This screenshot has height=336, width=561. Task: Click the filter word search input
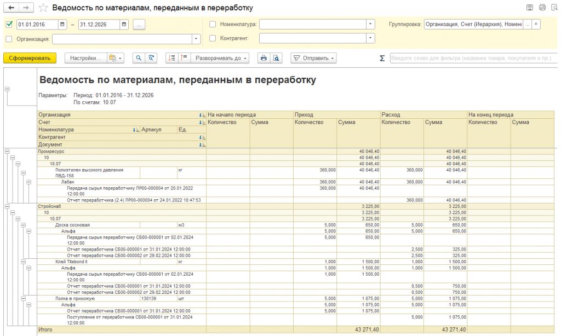point(473,58)
